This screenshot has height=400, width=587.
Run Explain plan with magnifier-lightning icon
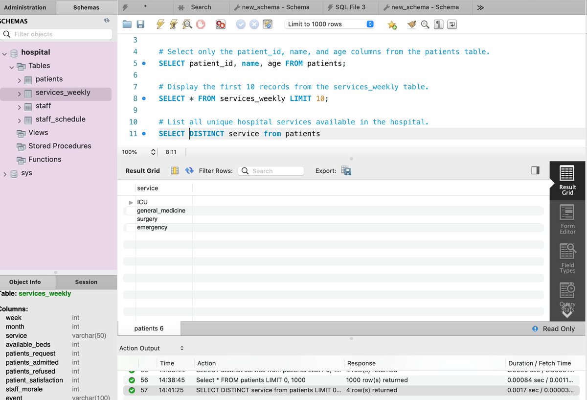[x=187, y=24]
